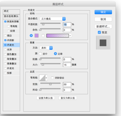
Task: Open the contour curve thumbnail picker
Action: (42, 78)
